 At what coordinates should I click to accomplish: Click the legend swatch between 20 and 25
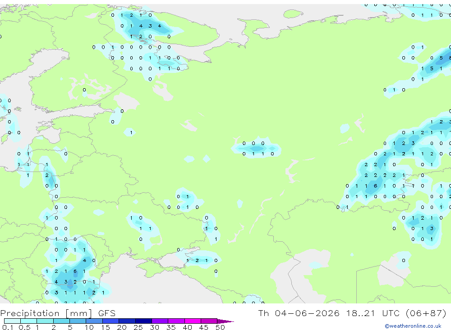tap(127, 321)
